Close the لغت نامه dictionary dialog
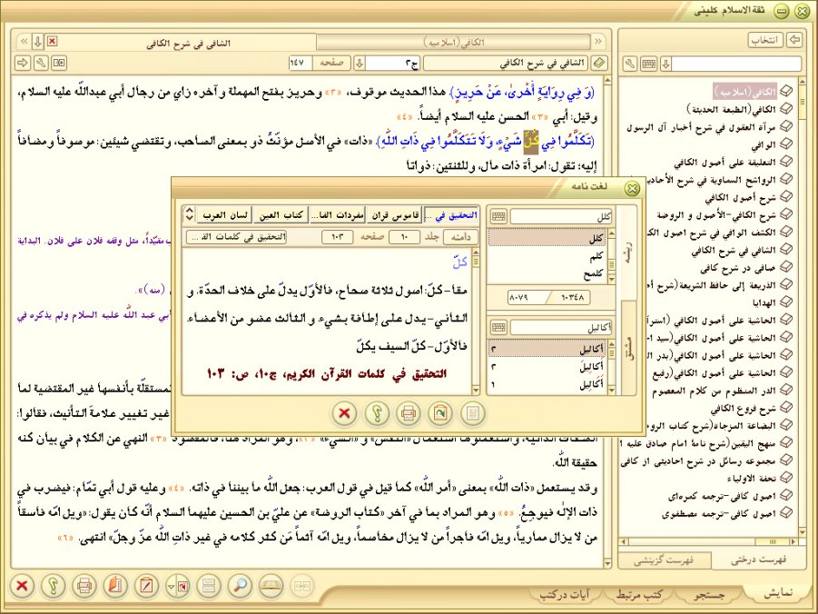The width and height of the screenshot is (818, 614). [632, 188]
